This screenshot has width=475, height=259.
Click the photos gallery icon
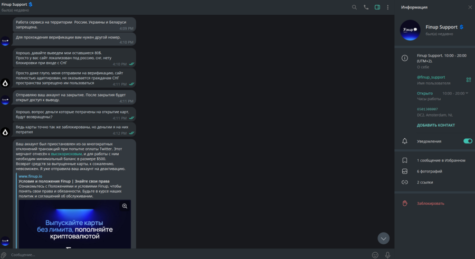[x=405, y=171]
